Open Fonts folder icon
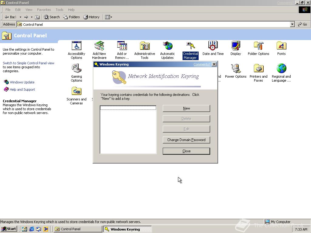 pos(281,48)
